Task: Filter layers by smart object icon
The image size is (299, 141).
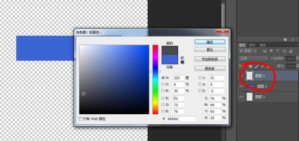Action: (x=291, y=51)
